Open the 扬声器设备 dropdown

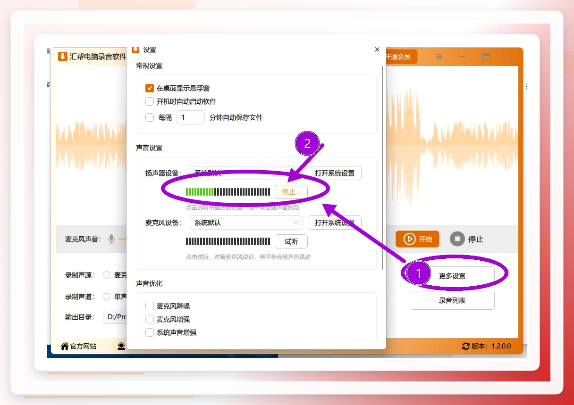[246, 173]
